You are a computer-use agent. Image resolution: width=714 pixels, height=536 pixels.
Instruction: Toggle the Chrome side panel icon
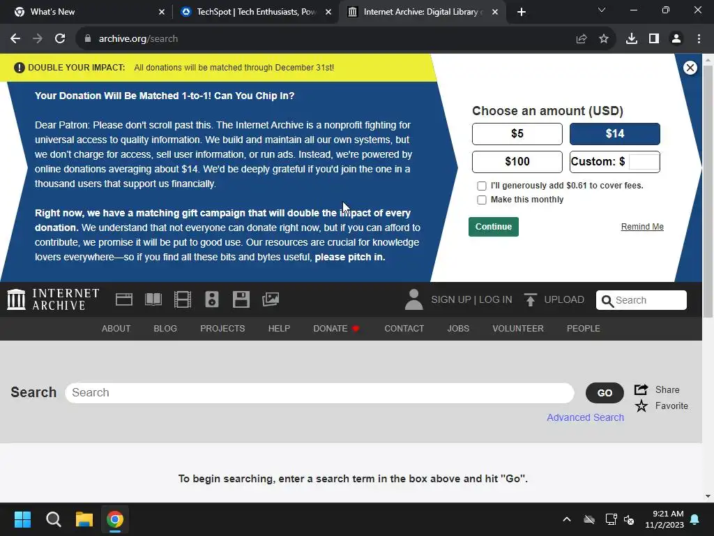click(x=654, y=39)
